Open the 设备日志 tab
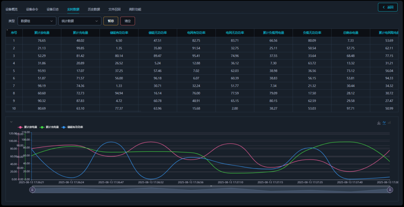 coord(53,9)
